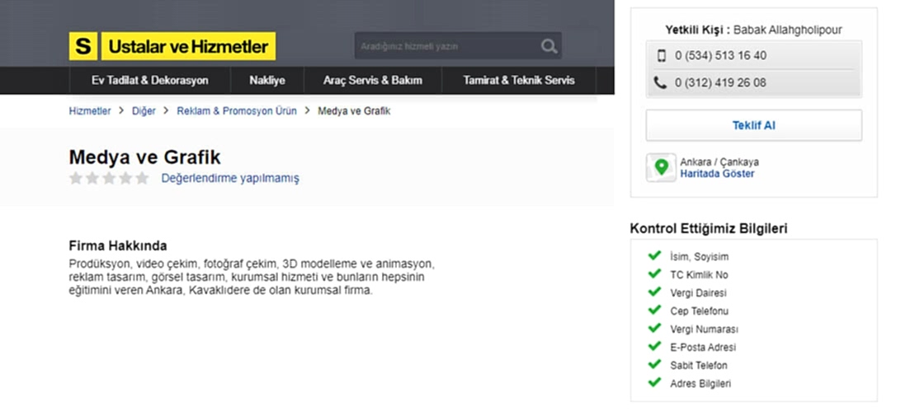Click the fifth rating star
This screenshot has width=915, height=411.
coord(142,178)
